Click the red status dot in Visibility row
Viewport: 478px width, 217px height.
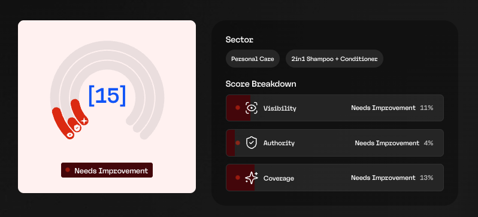pos(238,108)
